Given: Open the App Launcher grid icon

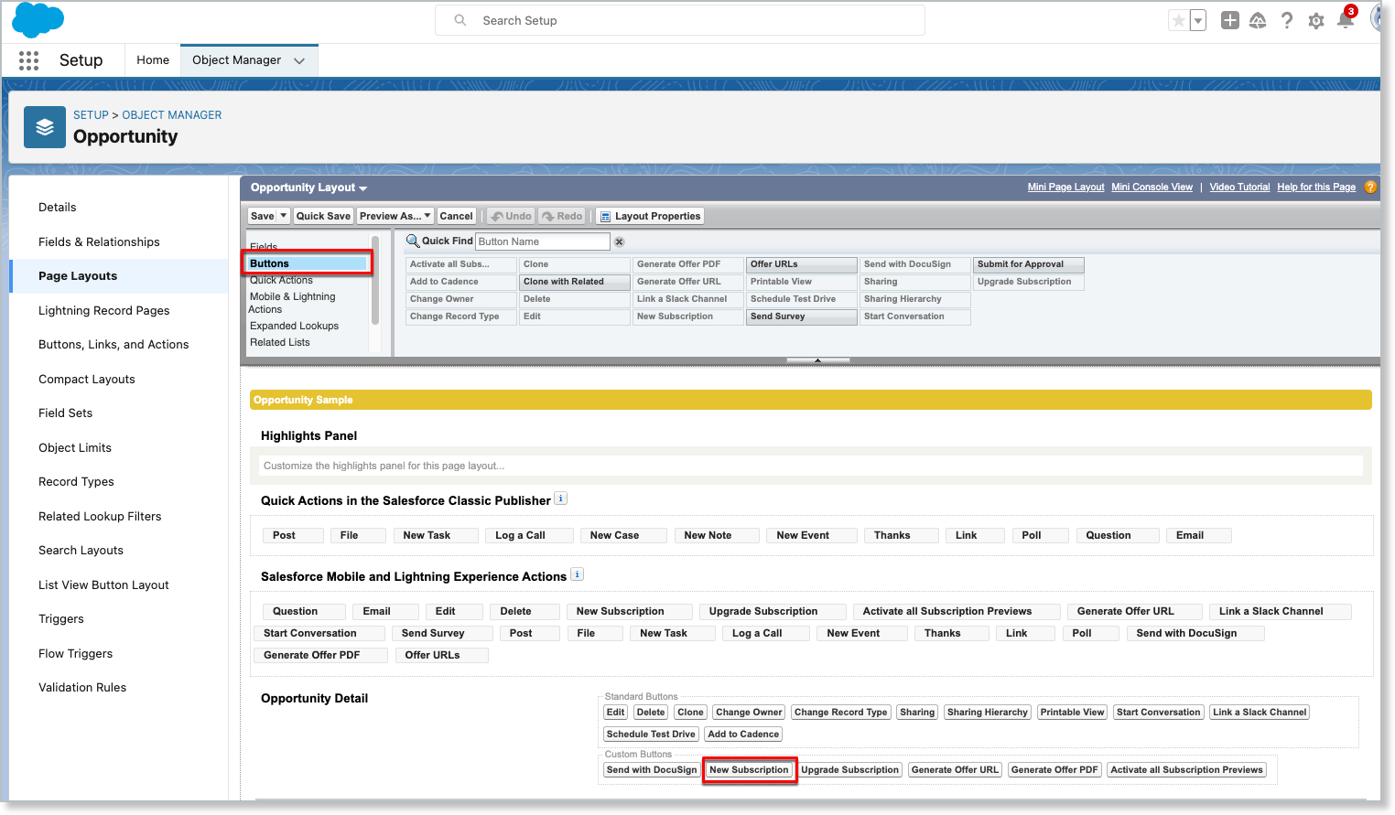Looking at the screenshot, I should coord(28,60).
